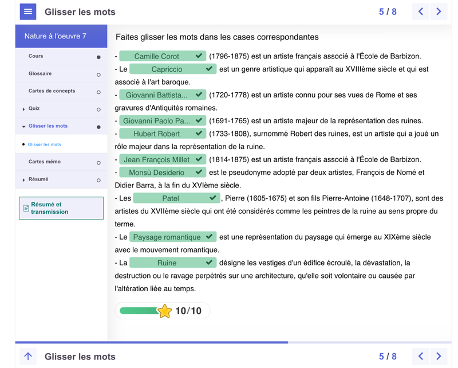
Task: Go to next page using top arrow
Action: point(439,11)
